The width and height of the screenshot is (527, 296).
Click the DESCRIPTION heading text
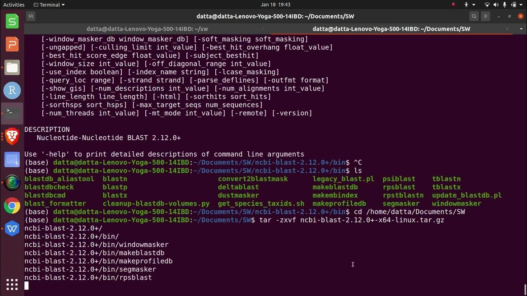47,129
